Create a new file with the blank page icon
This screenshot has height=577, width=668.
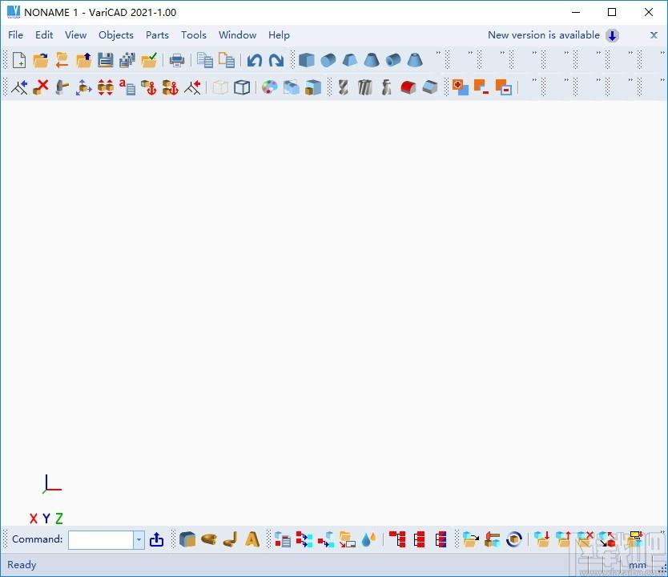coord(19,60)
